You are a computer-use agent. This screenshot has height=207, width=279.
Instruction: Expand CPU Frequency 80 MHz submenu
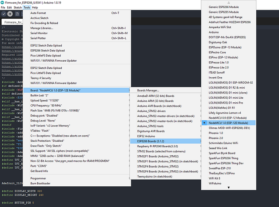pyautogui.click(x=77, y=105)
